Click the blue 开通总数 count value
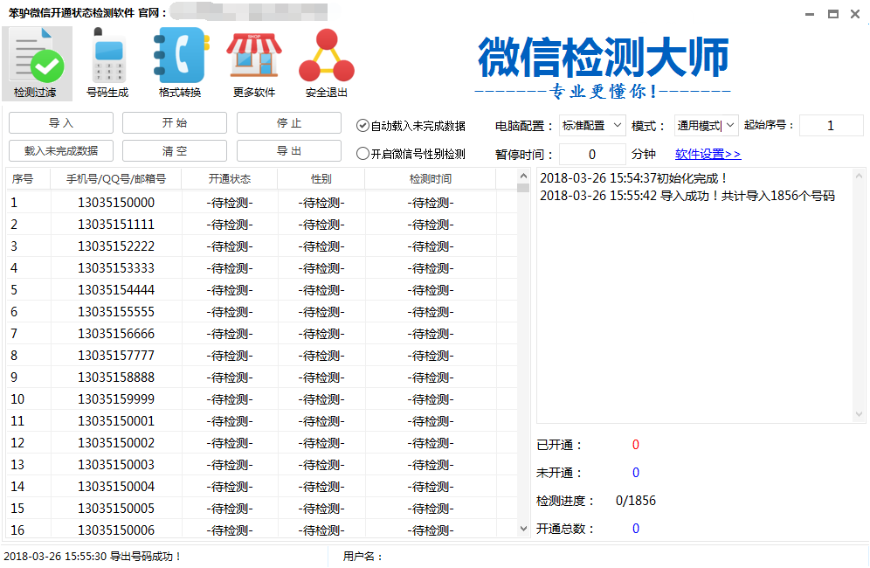 [636, 528]
